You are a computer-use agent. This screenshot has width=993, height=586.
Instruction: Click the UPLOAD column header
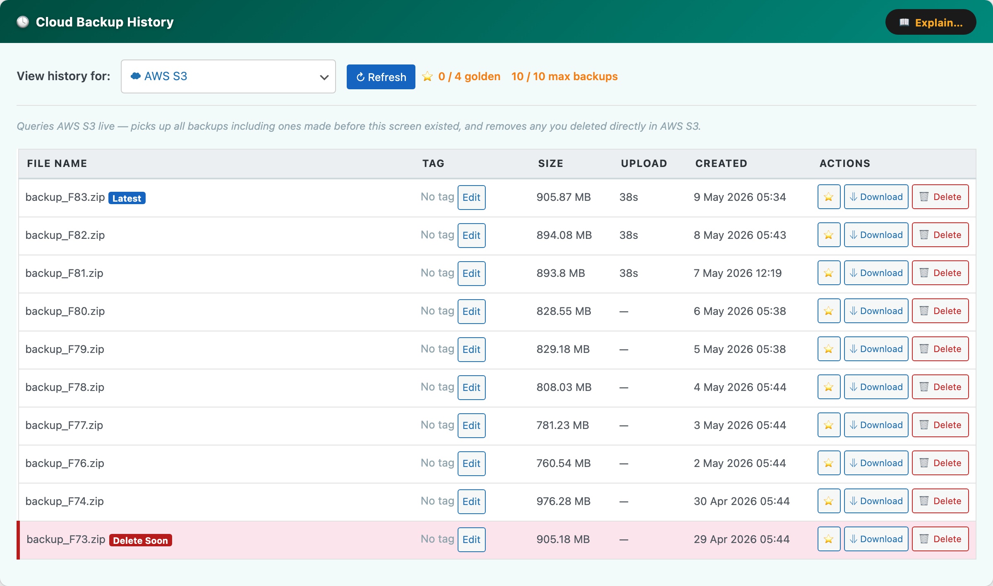[644, 164]
